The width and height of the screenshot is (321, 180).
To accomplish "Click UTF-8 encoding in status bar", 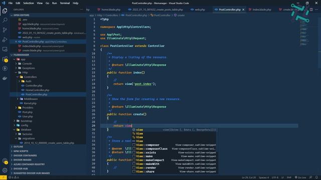I will point(275,177).
